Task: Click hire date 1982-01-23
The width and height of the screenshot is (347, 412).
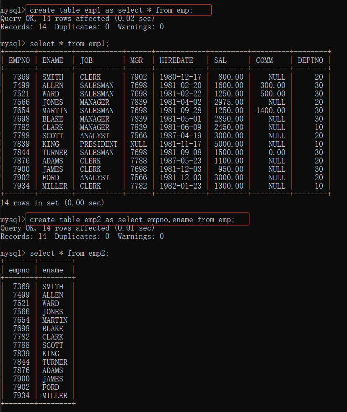Action: pyautogui.click(x=181, y=186)
